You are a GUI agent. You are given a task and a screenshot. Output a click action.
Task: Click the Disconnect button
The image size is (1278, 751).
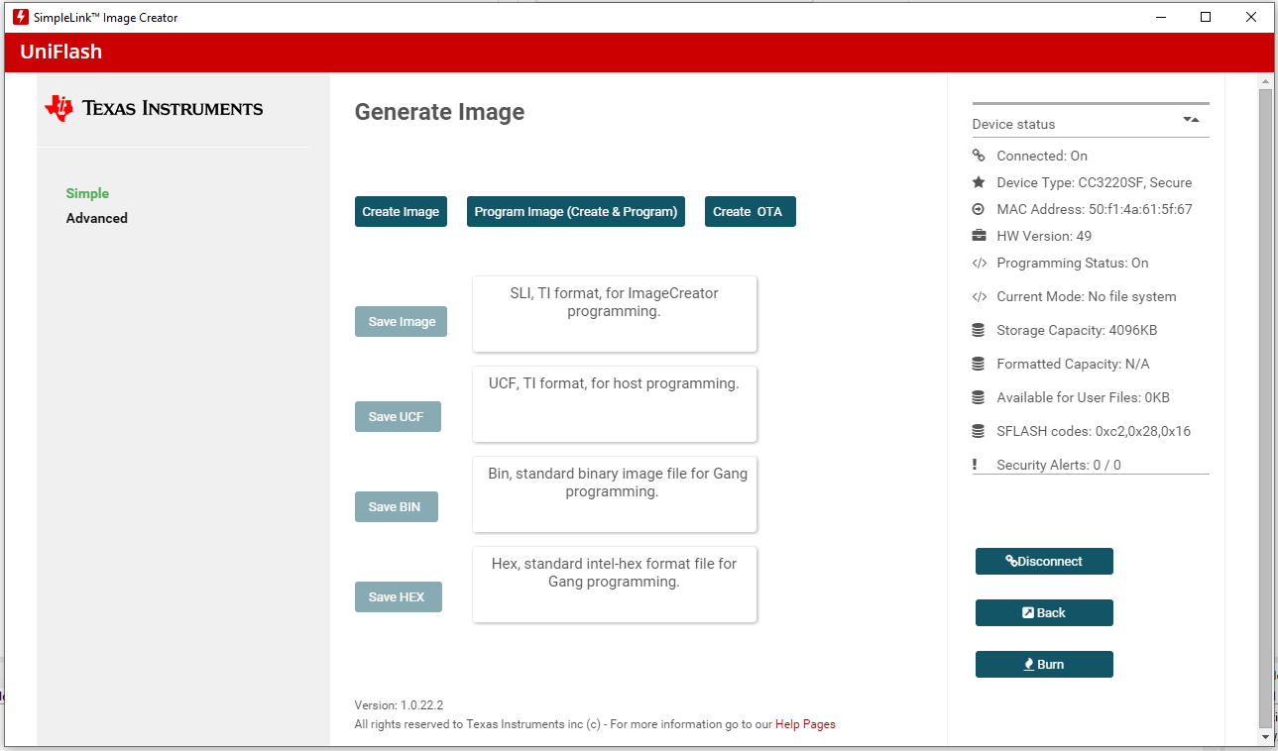[x=1044, y=561]
